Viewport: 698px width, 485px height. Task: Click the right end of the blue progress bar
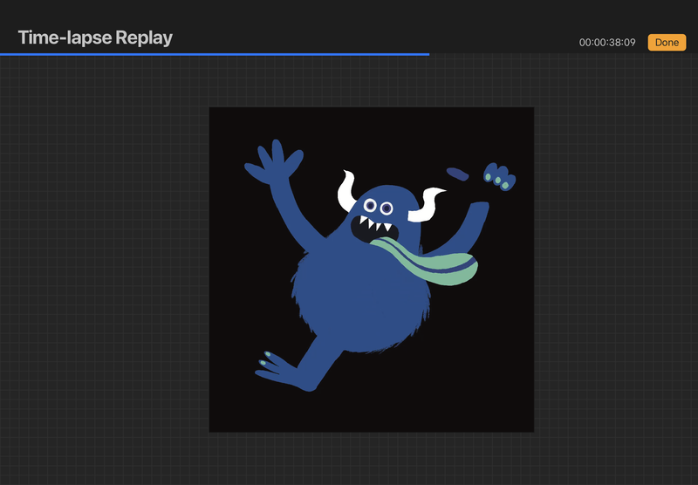coord(428,54)
